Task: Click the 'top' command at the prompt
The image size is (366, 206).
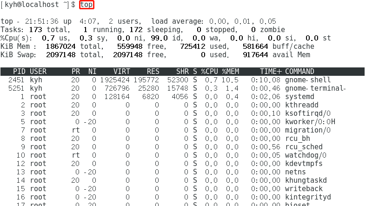Action: point(87,5)
